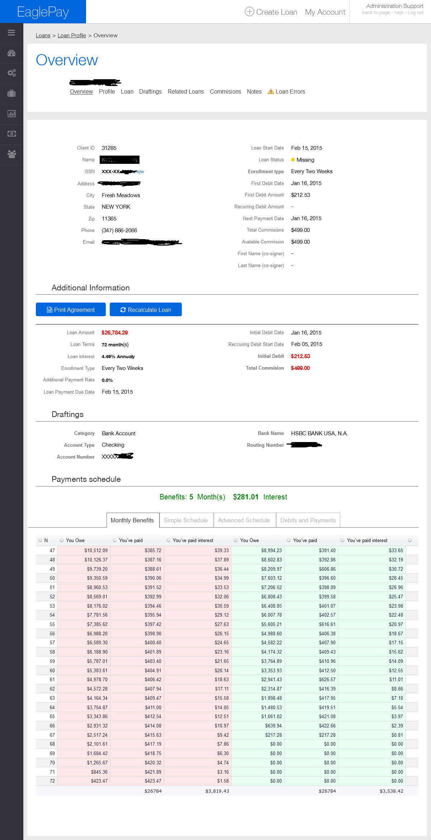Switch to the Simple Schedule tab
The image size is (431, 840).
click(185, 520)
